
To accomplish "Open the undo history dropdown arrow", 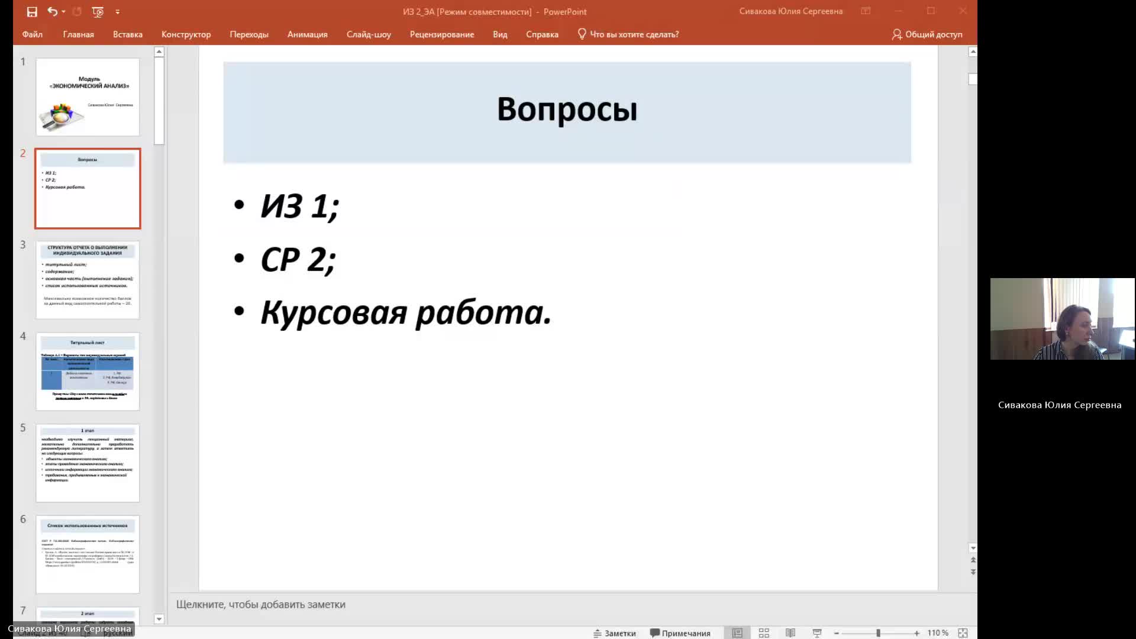I will [63, 12].
